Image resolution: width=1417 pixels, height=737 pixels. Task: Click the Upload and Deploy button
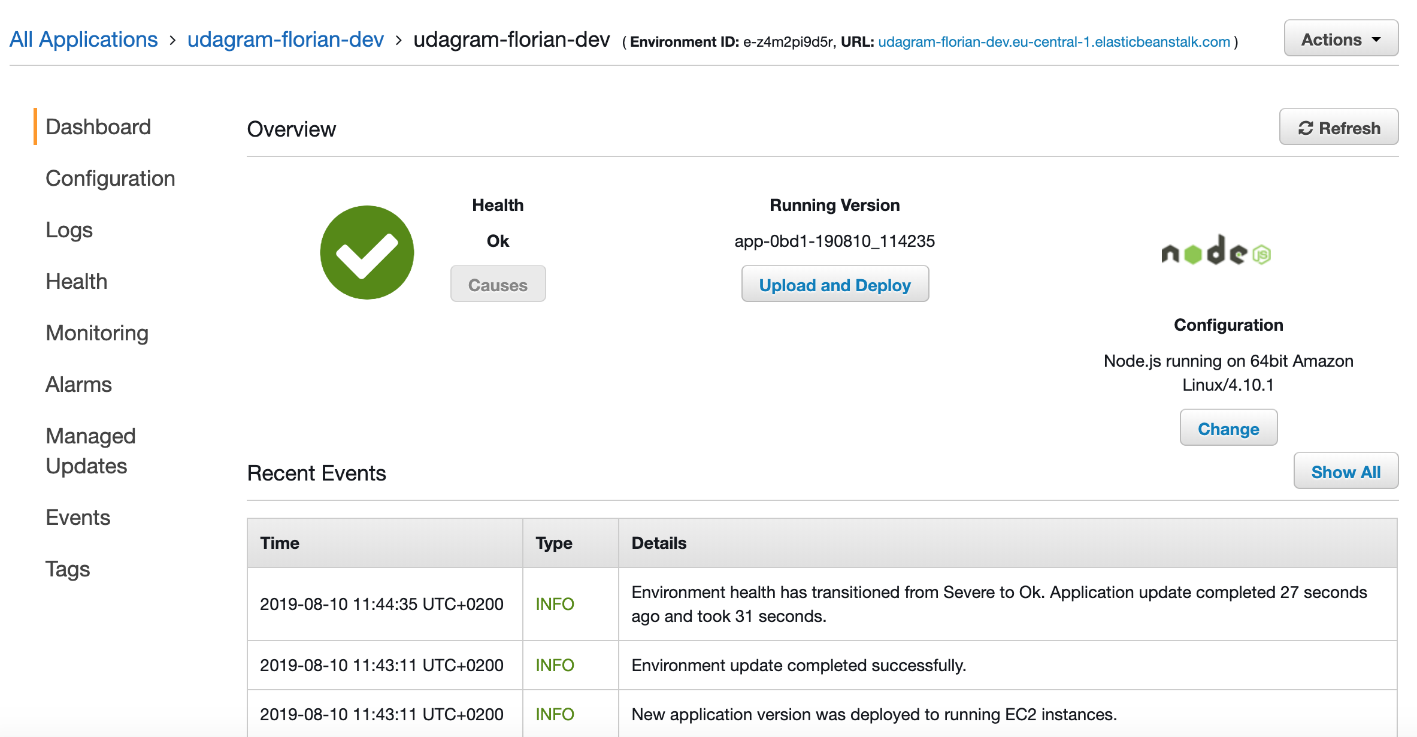[x=835, y=285]
